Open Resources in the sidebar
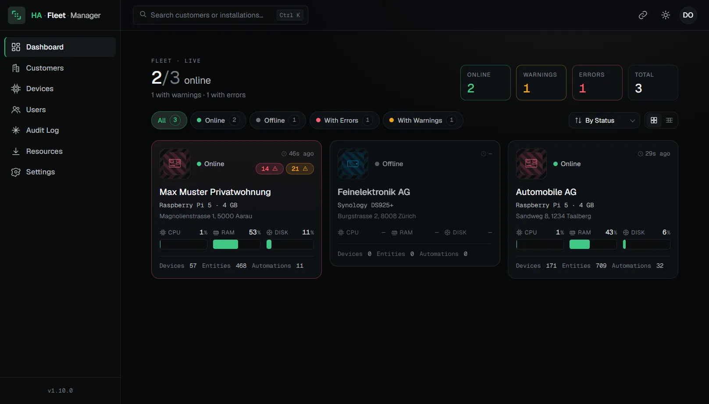 point(60,151)
